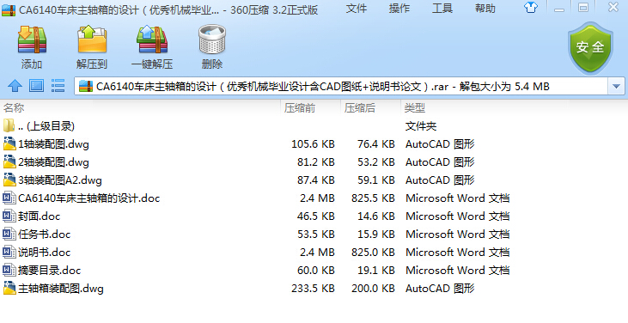Go up one level with blue arrow
Image resolution: width=628 pixels, height=323 pixels.
point(15,86)
